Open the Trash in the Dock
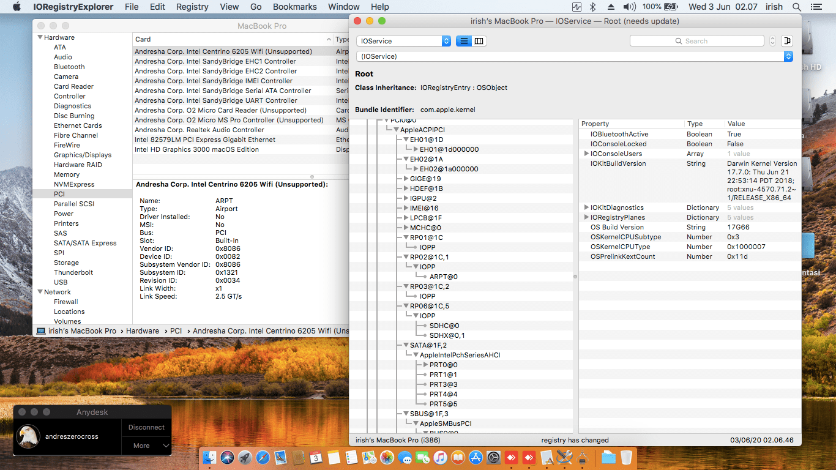 tap(626, 457)
